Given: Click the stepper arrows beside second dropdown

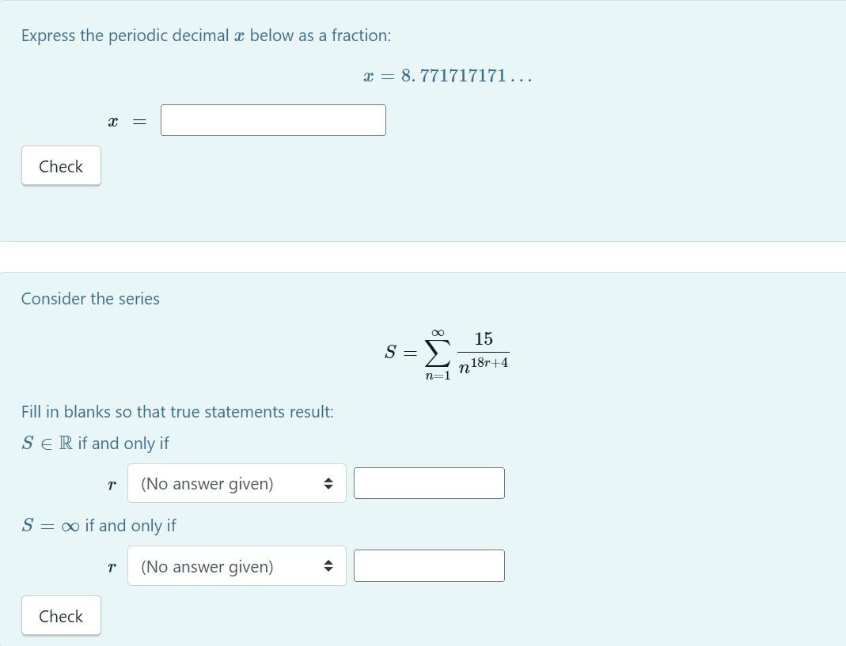Looking at the screenshot, I should tap(328, 566).
